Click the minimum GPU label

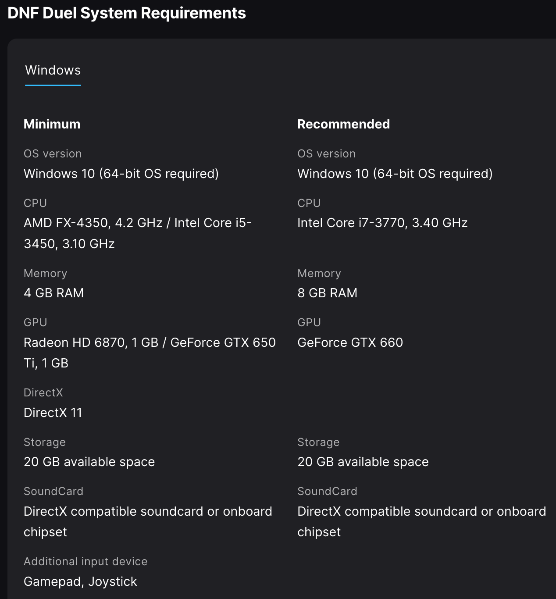(35, 322)
